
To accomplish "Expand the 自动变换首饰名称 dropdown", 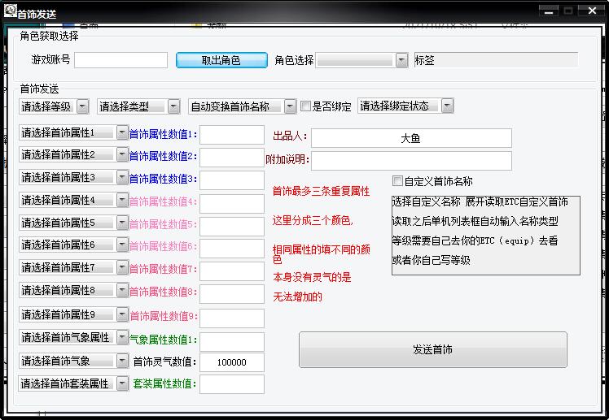I will [x=243, y=106].
